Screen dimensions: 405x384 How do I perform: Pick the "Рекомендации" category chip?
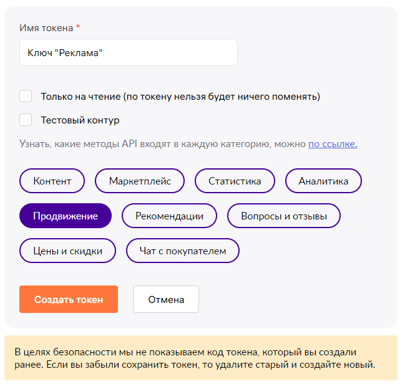point(169,216)
